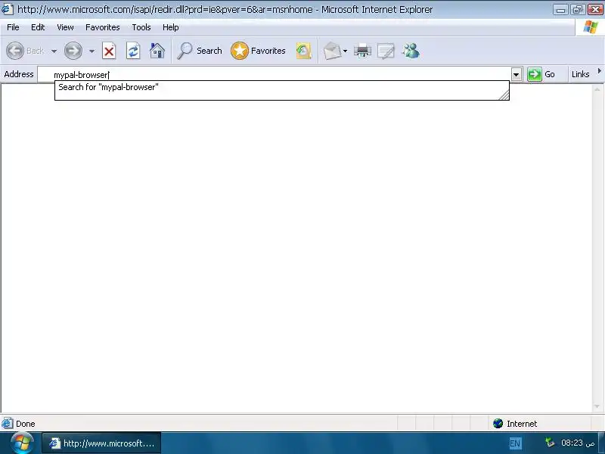Image resolution: width=605 pixels, height=454 pixels.
Task: Open the Favorites pane with star icon
Action: coord(258,51)
